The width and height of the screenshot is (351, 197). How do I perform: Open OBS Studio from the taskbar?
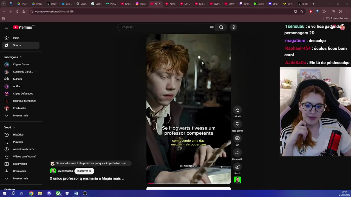click(x=85, y=193)
